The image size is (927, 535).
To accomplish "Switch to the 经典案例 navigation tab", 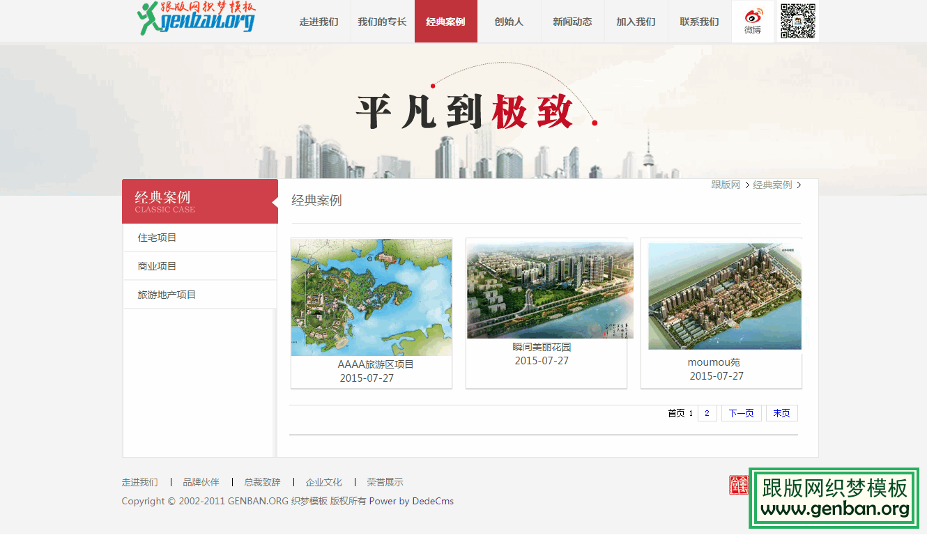I will [x=445, y=22].
